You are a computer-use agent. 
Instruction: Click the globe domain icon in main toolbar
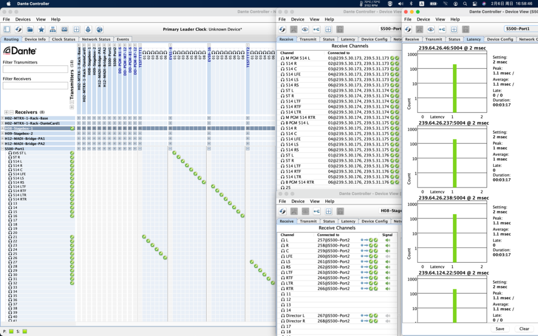tap(100, 29)
